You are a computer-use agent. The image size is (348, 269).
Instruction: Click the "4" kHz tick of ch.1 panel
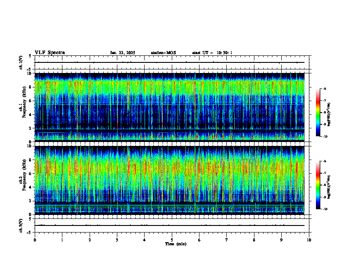coord(31,115)
